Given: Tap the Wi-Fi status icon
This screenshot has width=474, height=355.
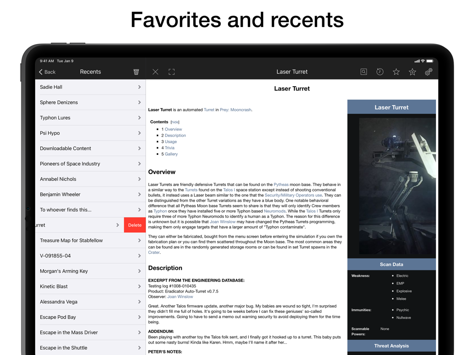Looking at the screenshot, I should [x=423, y=61].
